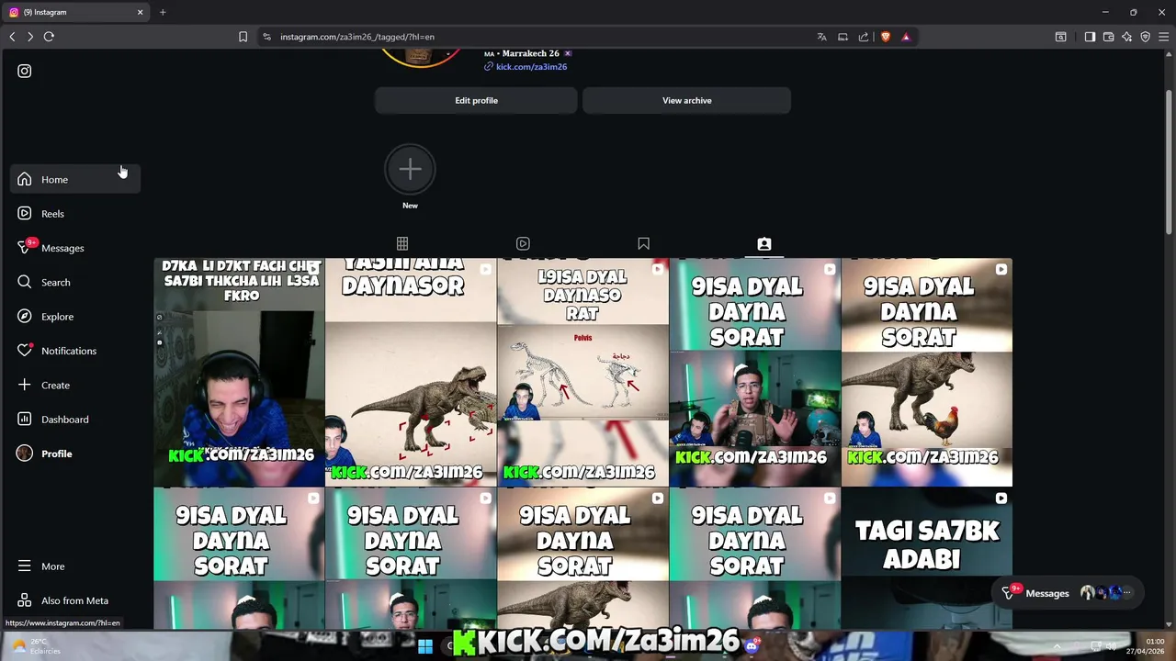Viewport: 1176px width, 661px height.
Task: Click the install app icon in address bar
Action: (x=842, y=37)
